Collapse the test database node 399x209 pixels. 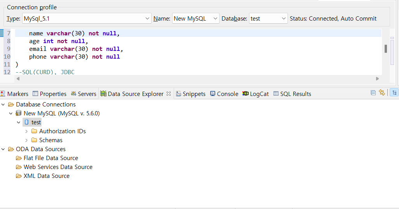click(x=18, y=122)
